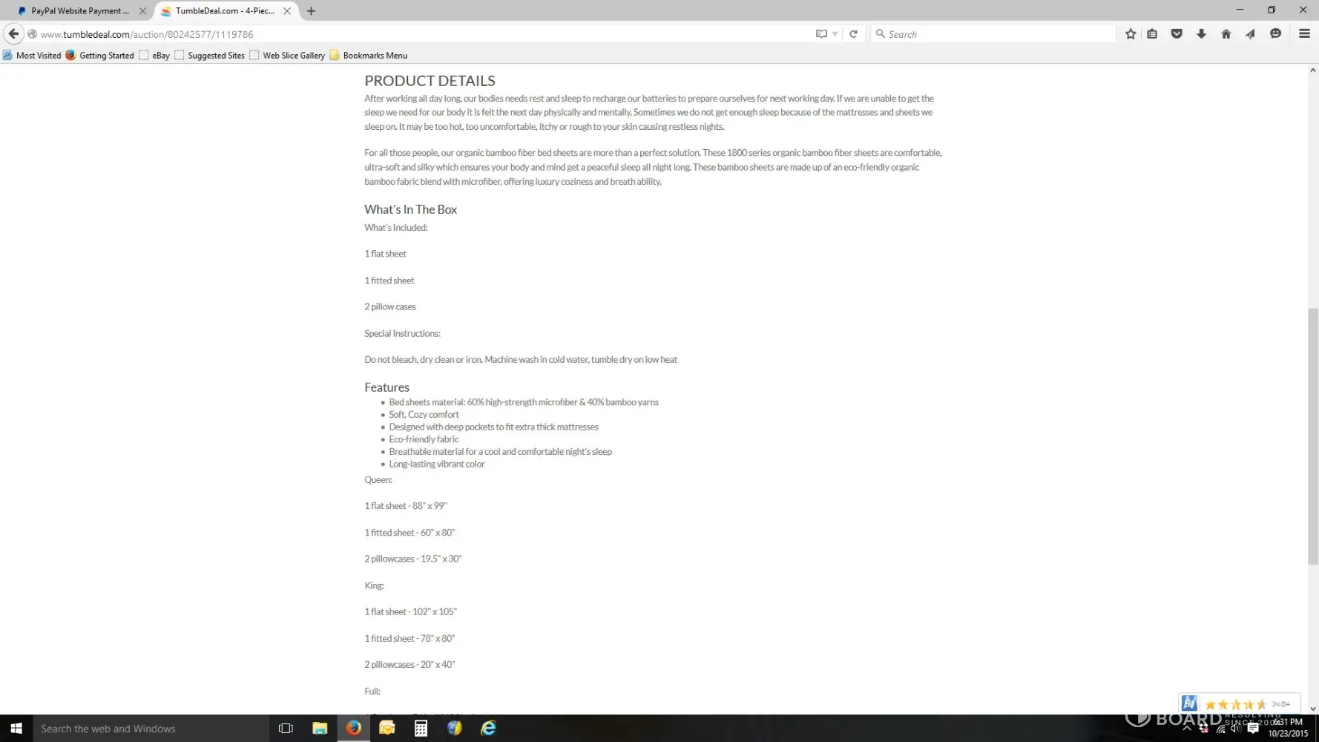Click the "King:" size label
The width and height of the screenshot is (1319, 742).
click(374, 586)
